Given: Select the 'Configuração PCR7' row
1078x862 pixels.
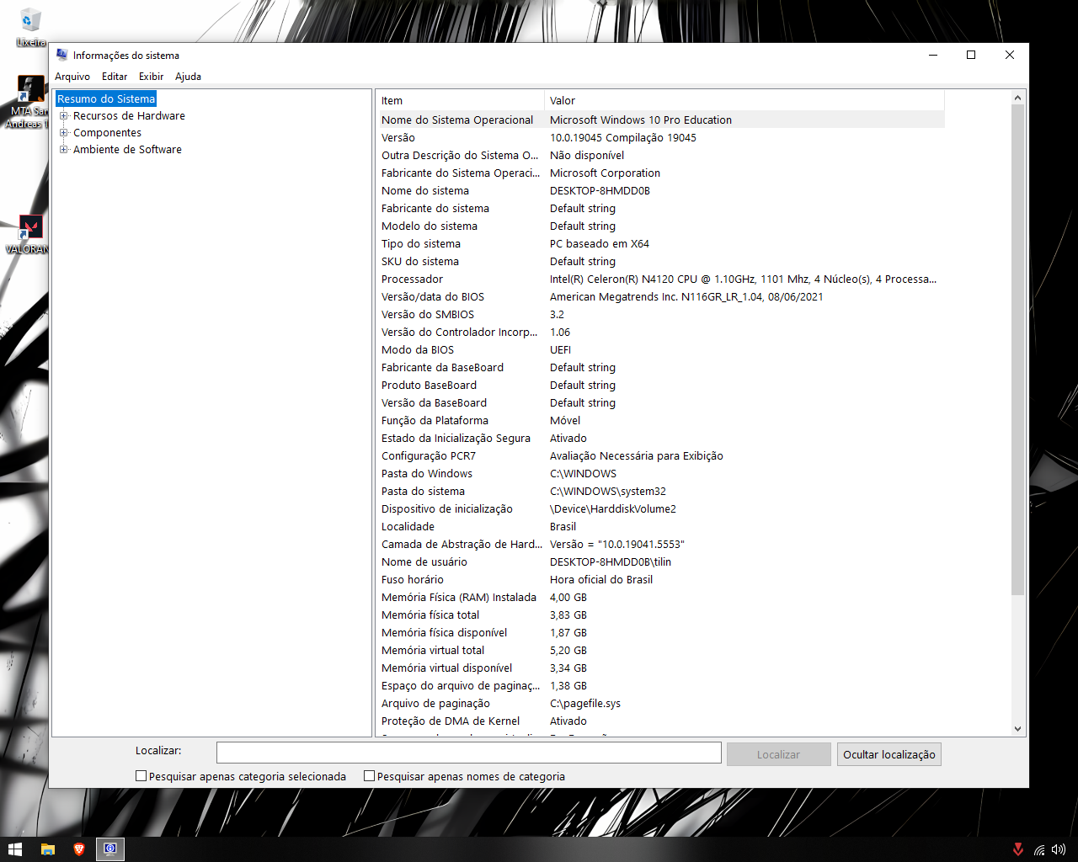Looking at the screenshot, I should [x=661, y=456].
